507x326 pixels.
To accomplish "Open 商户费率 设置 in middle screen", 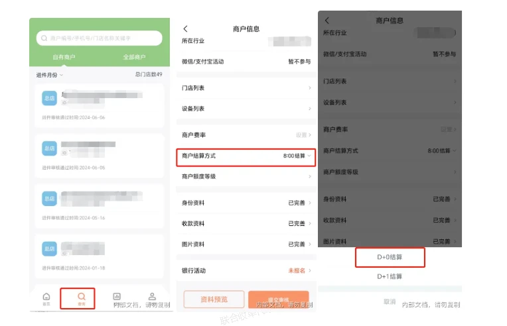I will (246, 135).
